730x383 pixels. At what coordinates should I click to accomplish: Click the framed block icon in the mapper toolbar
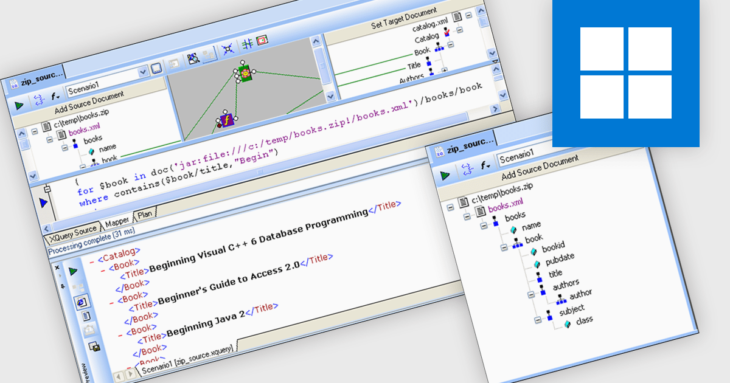tap(262, 41)
